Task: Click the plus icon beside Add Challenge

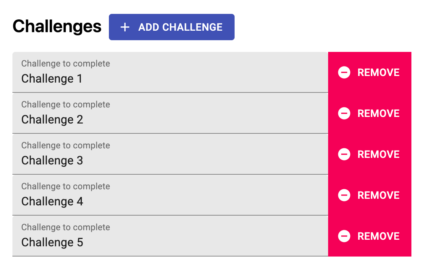Action: click(125, 27)
